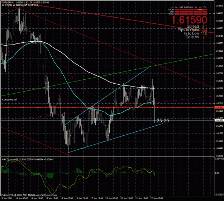Select the '#19738902 sell' order label
Image resolution: width=224 pixels, height=201 pixels.
(x=9, y=99)
